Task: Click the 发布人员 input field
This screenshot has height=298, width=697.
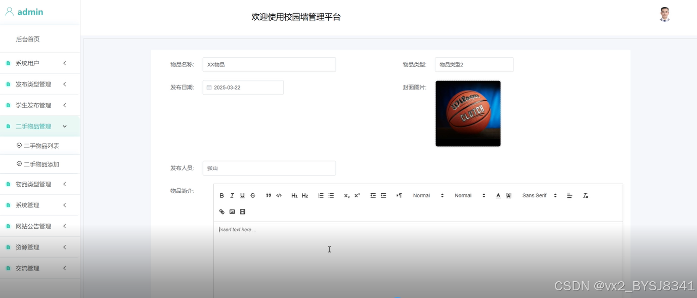Action: click(269, 168)
